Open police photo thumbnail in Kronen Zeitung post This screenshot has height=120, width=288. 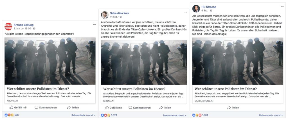coord(50,61)
